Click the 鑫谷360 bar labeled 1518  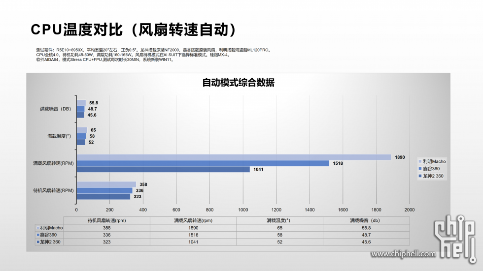pyautogui.click(x=203, y=163)
